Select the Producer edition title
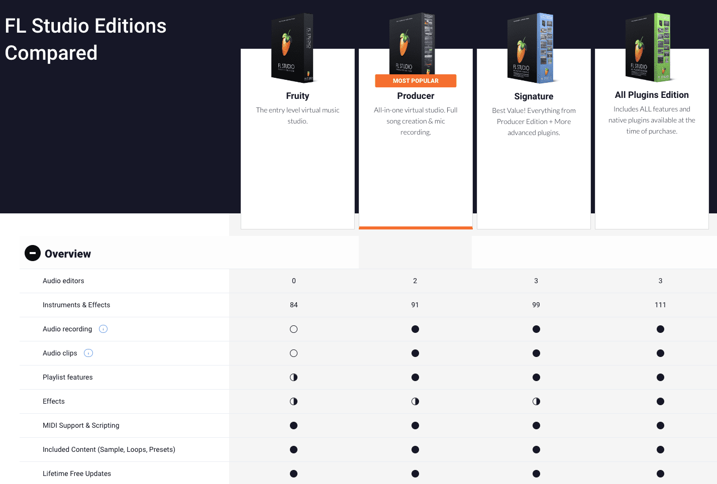The image size is (717, 484). 416,96
